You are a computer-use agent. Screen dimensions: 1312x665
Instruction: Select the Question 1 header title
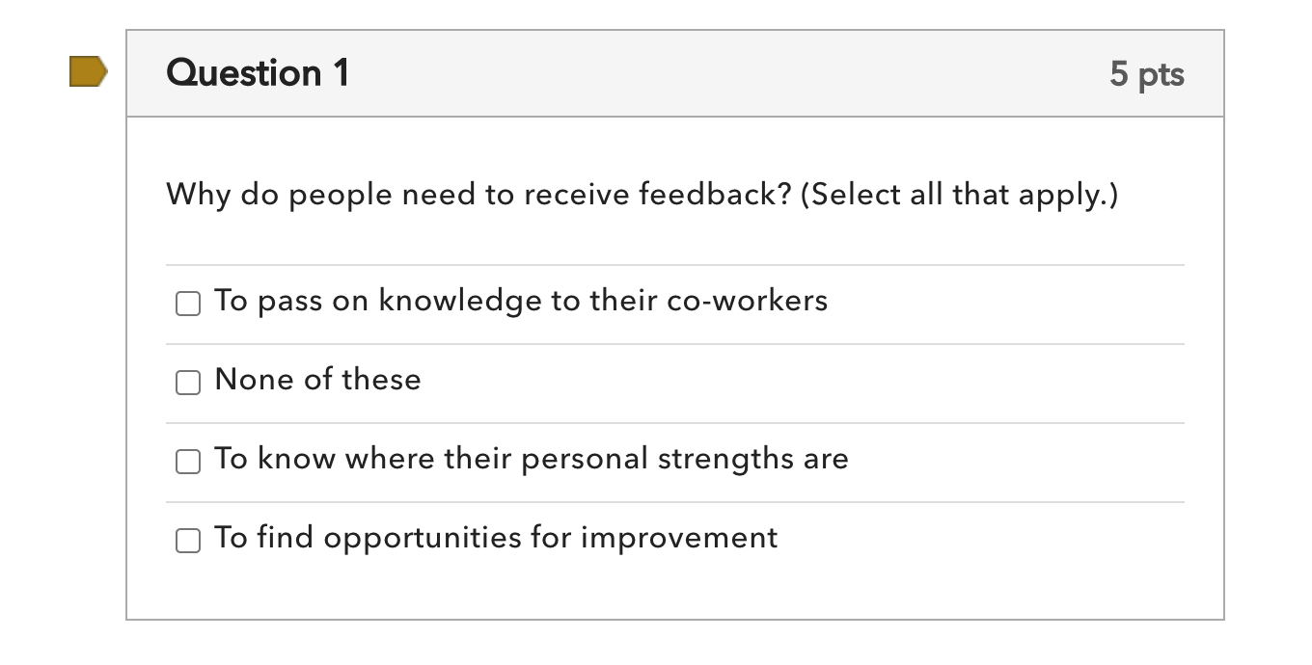pyautogui.click(x=257, y=72)
